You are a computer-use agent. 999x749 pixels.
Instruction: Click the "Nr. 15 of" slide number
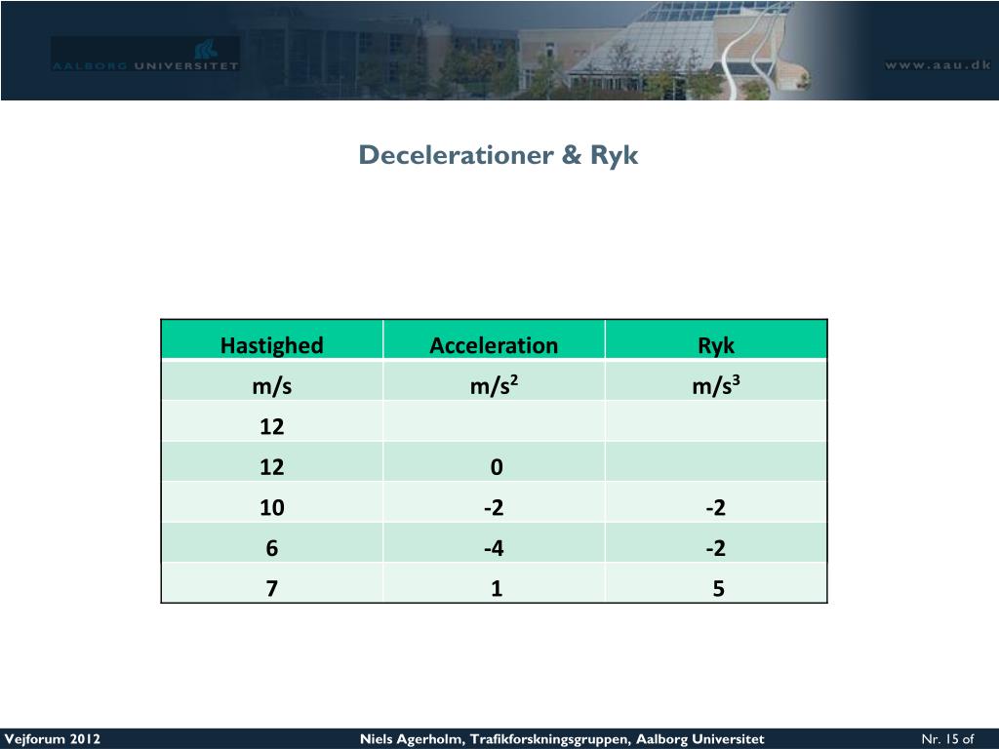tap(947, 739)
